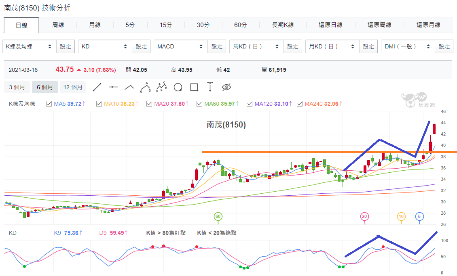This screenshot has width=457, height=276.
Task: Uncheck the MA5 moving average checkbox
Action: point(49,104)
